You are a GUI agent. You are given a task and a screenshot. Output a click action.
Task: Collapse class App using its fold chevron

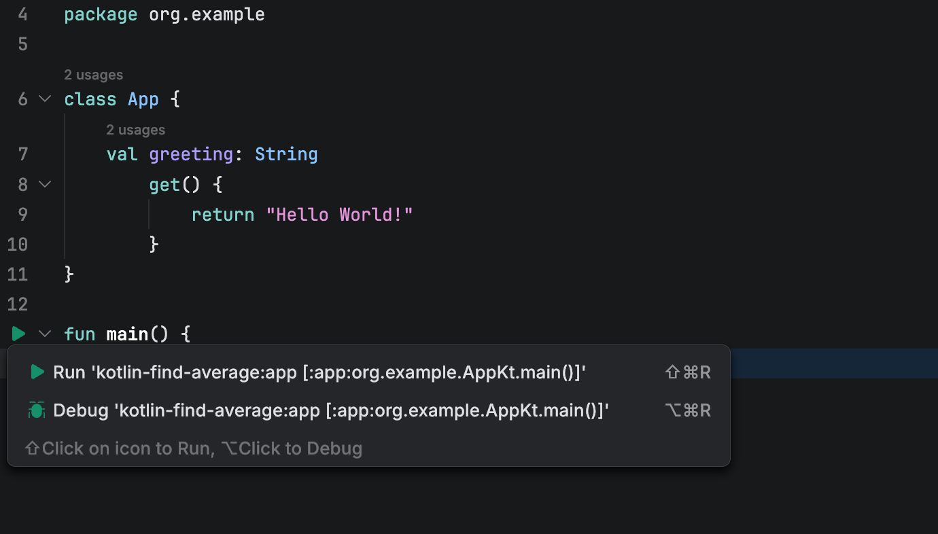(x=44, y=99)
